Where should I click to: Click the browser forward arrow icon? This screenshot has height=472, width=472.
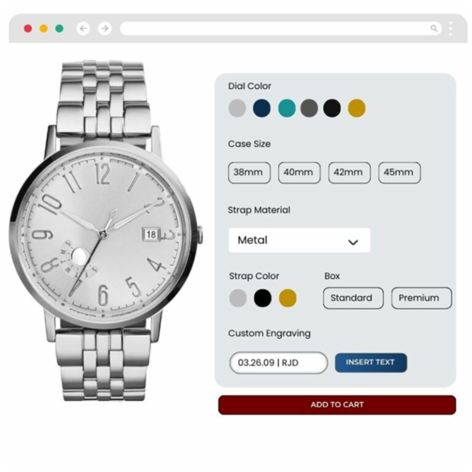[x=105, y=28]
